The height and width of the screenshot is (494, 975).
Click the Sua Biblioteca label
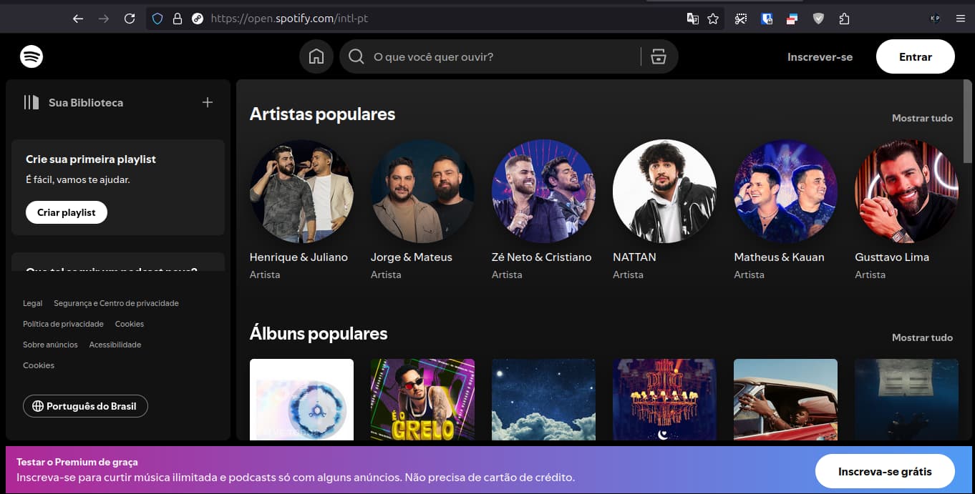pyautogui.click(x=86, y=102)
